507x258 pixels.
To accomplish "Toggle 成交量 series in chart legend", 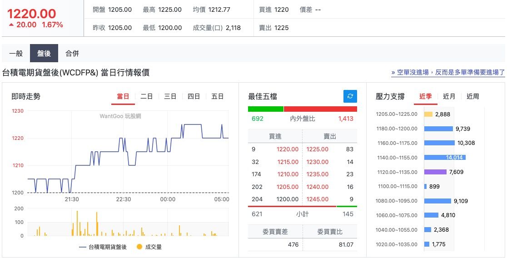I will (x=149, y=247).
